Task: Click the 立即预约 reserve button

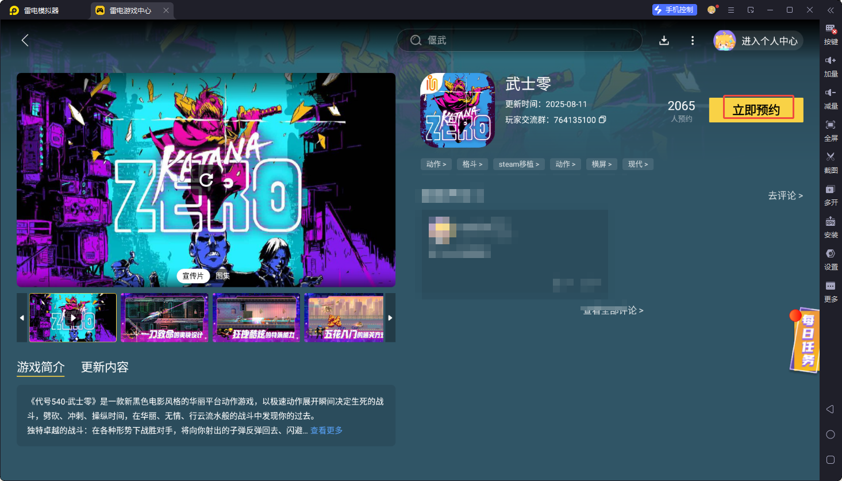Action: tap(756, 110)
